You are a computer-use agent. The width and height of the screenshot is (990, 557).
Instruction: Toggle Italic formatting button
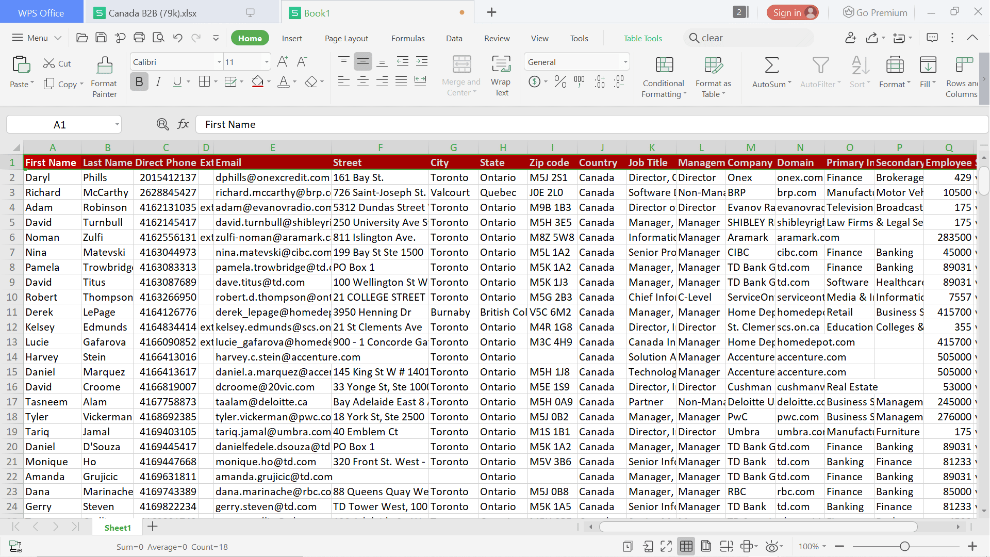pos(158,81)
